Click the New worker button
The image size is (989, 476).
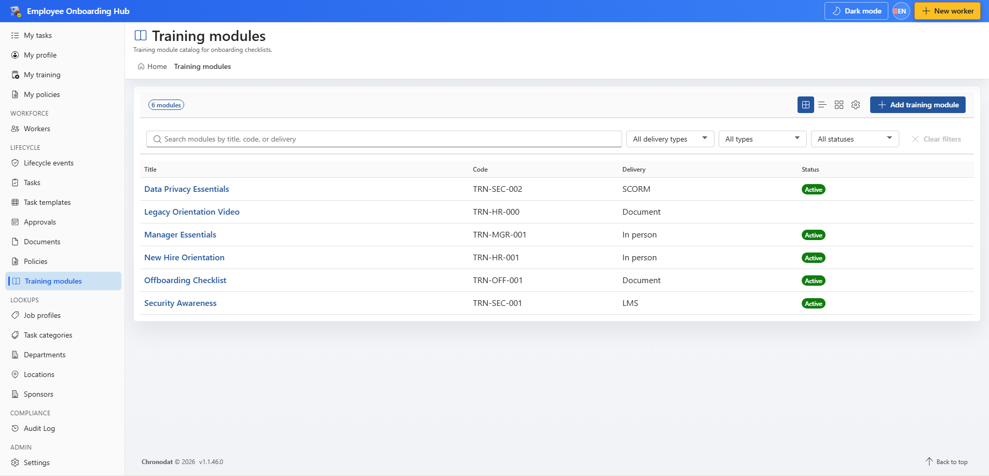pyautogui.click(x=947, y=11)
